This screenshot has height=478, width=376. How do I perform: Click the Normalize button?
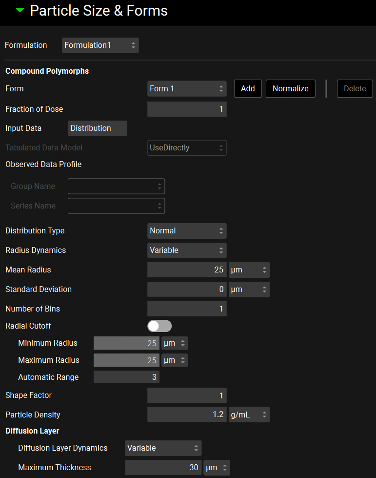(290, 89)
